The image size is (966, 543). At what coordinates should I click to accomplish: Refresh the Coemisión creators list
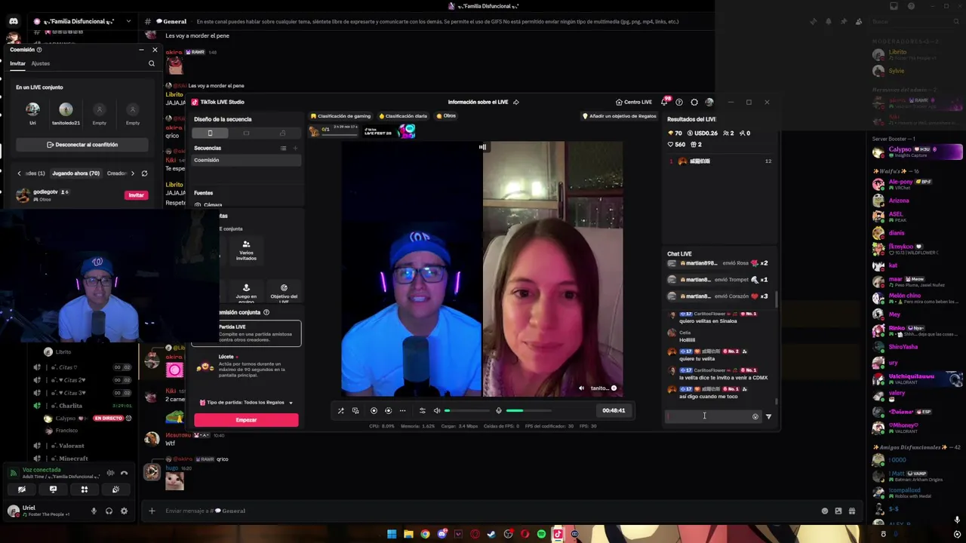[144, 173]
